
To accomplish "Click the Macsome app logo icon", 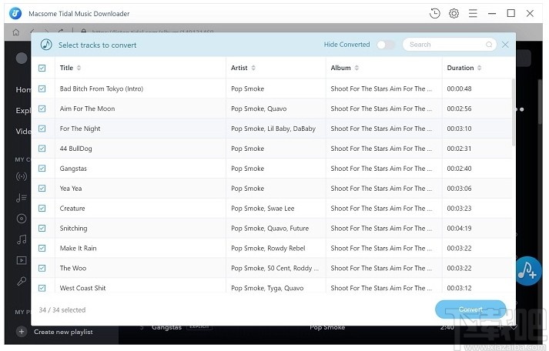I will click(15, 14).
